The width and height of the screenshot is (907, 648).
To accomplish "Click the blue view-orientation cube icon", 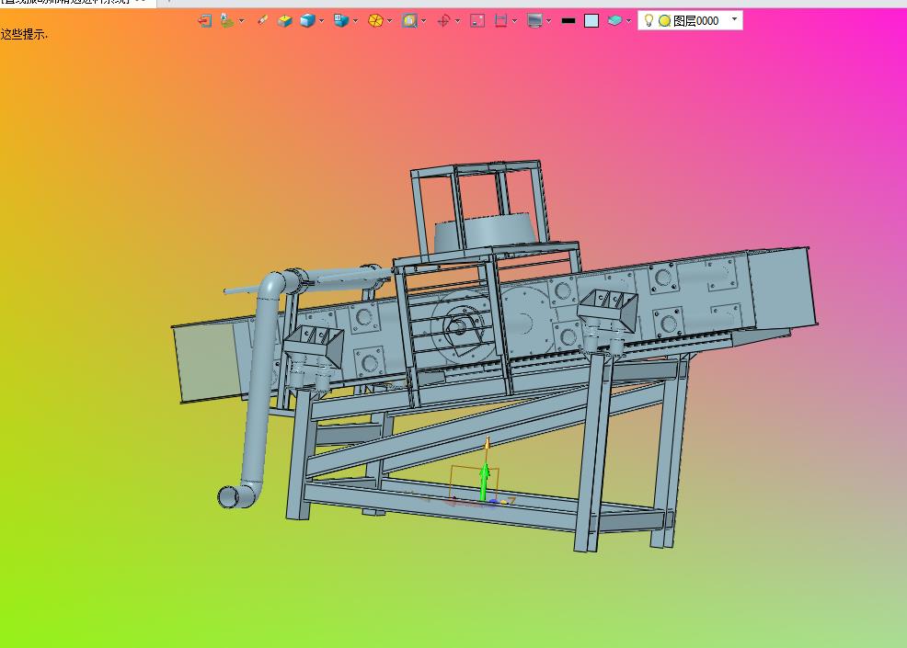I will [x=341, y=21].
